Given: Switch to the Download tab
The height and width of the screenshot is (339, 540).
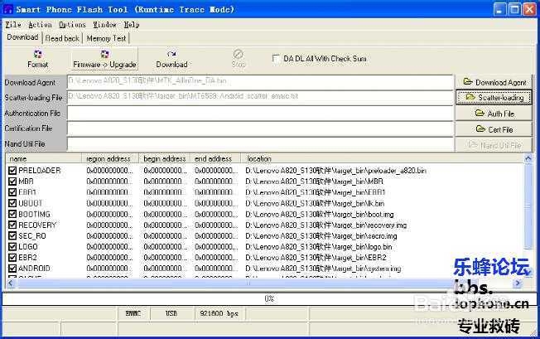Looking at the screenshot, I should tap(22, 37).
